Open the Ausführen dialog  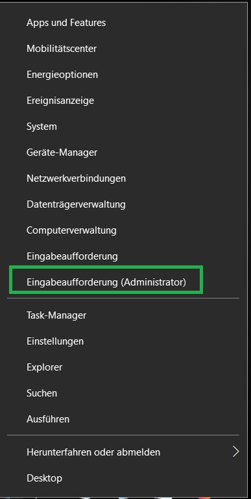48,419
